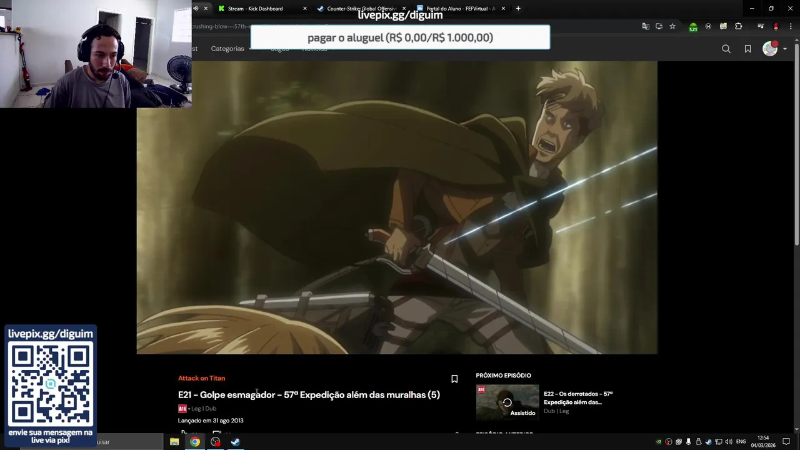Bookmark this page with the star icon

pyautogui.click(x=672, y=26)
